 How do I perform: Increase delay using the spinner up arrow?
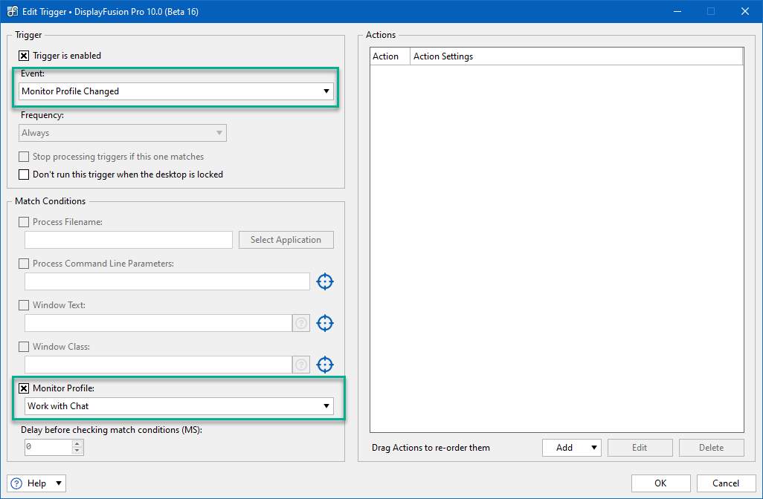point(77,443)
